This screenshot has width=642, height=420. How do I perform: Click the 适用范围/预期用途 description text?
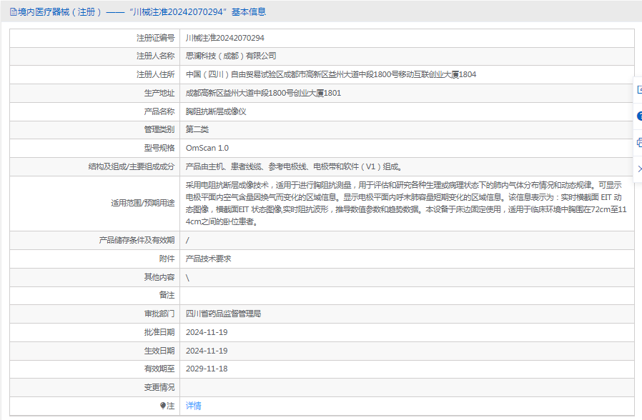pyautogui.click(x=406, y=204)
